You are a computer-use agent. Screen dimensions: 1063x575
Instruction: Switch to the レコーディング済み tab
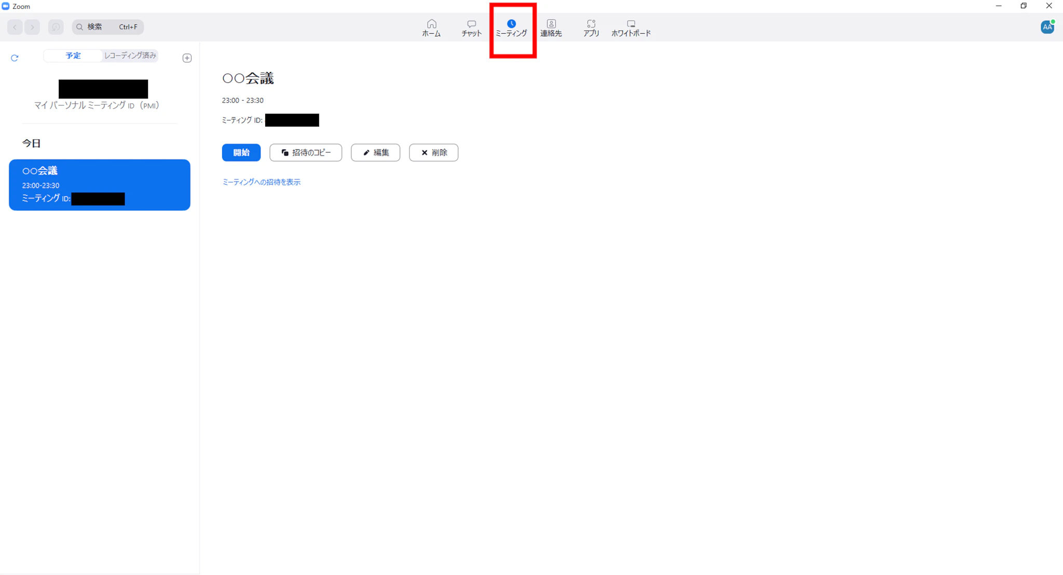130,55
